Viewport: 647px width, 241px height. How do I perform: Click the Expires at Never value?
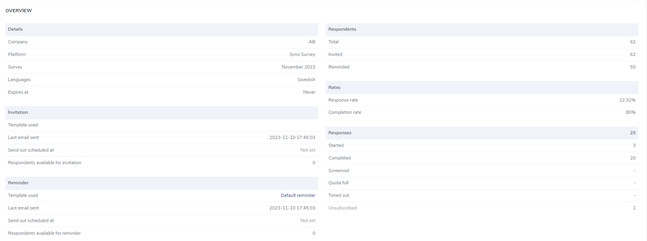[309, 92]
